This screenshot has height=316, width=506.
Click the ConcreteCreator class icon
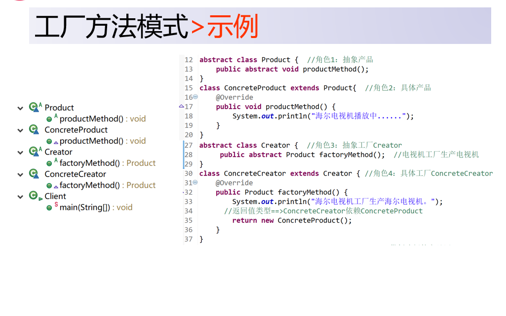(34, 174)
